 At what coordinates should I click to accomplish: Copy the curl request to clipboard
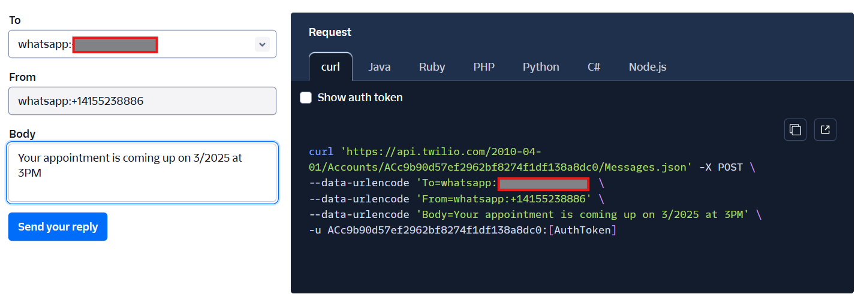(795, 129)
